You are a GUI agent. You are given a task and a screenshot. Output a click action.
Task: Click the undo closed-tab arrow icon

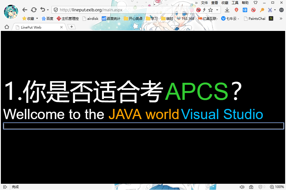tap(43, 10)
